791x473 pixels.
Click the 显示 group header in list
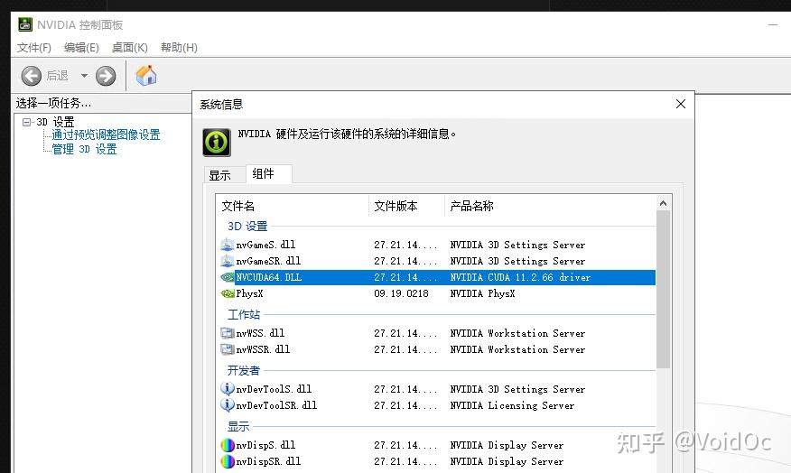point(238,427)
